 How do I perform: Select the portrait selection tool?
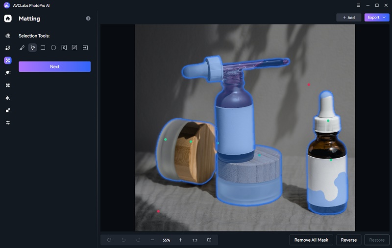[x=64, y=47]
